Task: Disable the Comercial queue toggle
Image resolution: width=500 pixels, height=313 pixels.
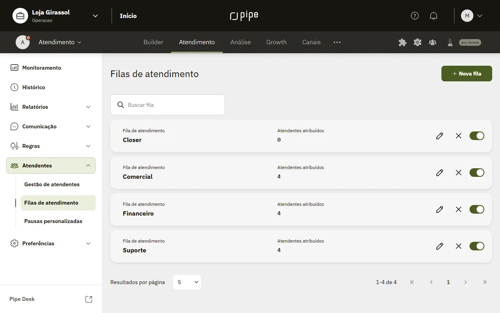Action: (477, 173)
